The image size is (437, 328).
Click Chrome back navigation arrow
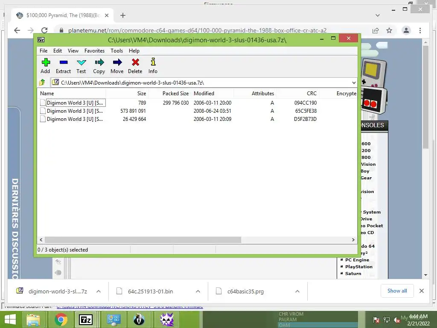pyautogui.click(x=17, y=30)
